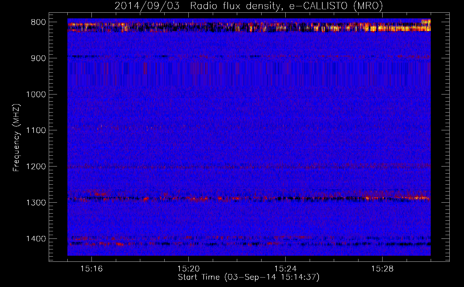This screenshot has height=287, width=464.
Task: Click the plot title "Radio flux density, e-CALLISTO (MRO)"
Action: point(286,6)
